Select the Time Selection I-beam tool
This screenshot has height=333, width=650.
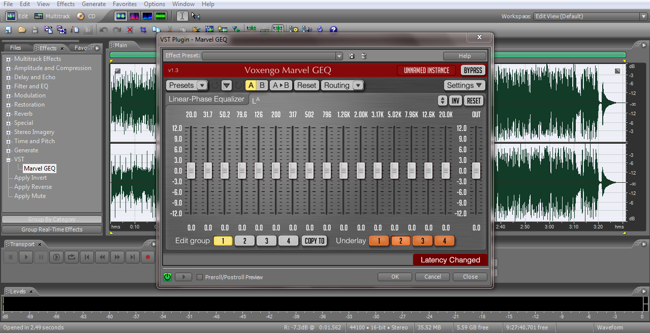[x=182, y=16]
